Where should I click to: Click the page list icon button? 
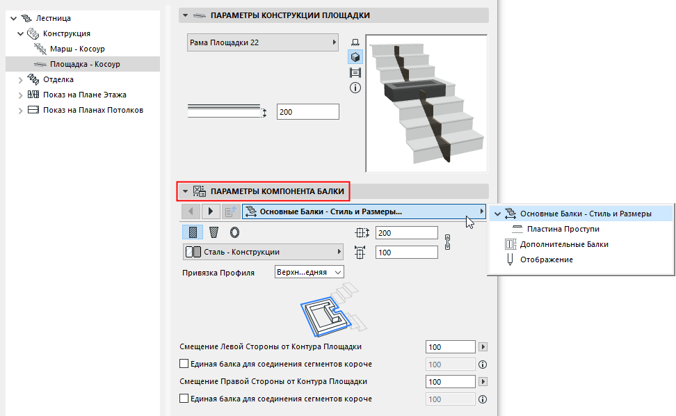tap(231, 211)
